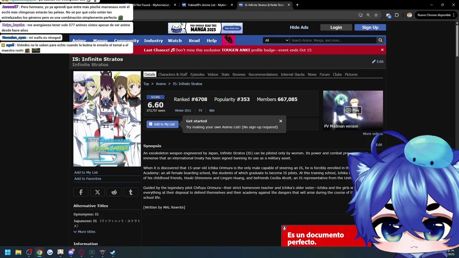The width and height of the screenshot is (459, 258).
Task: Share the anime on Reddit
Action: click(x=114, y=192)
